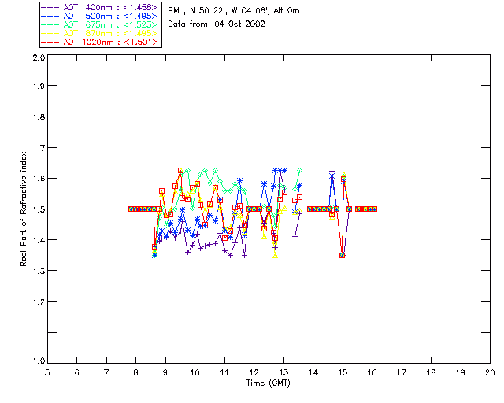504x403 pixels.
Task: Click the AOT 1020nm legend entry
Action: (x=100, y=42)
